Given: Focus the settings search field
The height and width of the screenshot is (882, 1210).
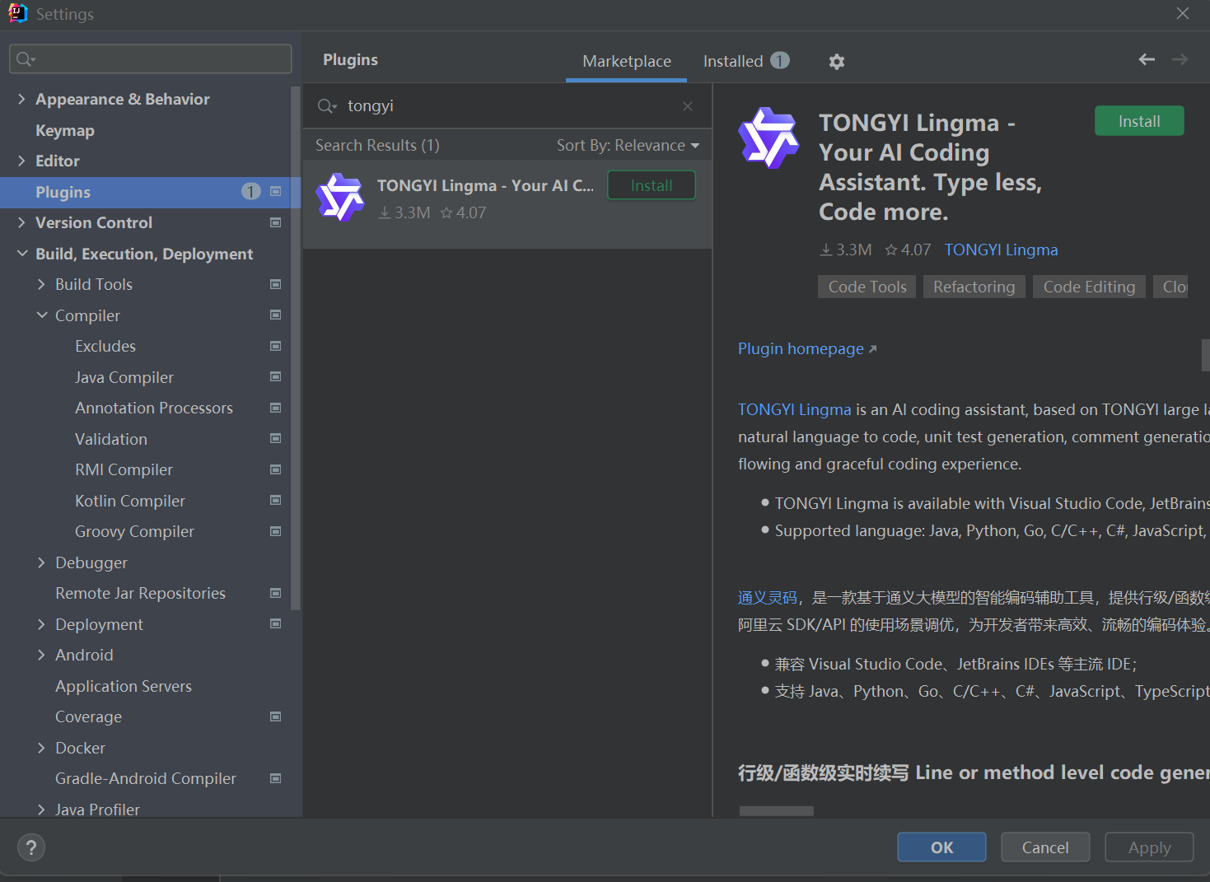Looking at the screenshot, I should [x=151, y=59].
